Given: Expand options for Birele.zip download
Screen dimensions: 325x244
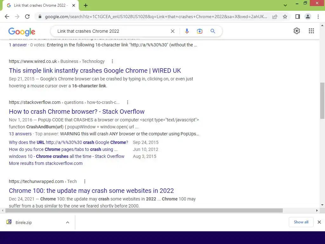Looking at the screenshot, I should click(x=68, y=222).
